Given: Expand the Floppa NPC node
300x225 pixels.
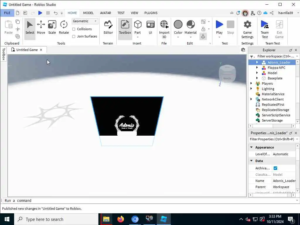Looking at the screenshot, I should pos(257,68).
